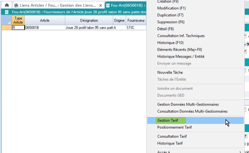This screenshot has width=249, height=153.
Task: Close the Liens Articles tab
Action: pos(100,5)
